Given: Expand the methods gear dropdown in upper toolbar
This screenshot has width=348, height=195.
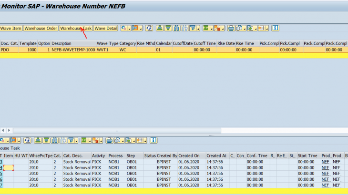Looking at the screenshot, I should click(129, 29).
